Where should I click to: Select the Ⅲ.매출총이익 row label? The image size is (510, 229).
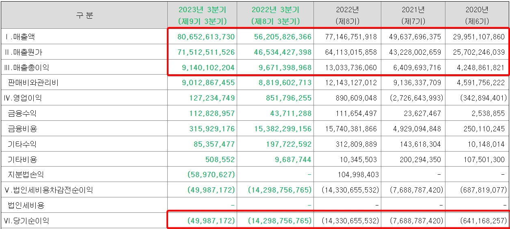[27, 68]
